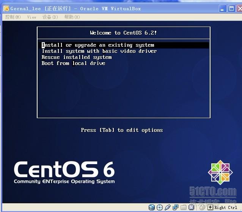Image resolution: width=242 pixels, height=212 pixels.
Task: Minimize the VirtualBox window
Action: [222, 9]
